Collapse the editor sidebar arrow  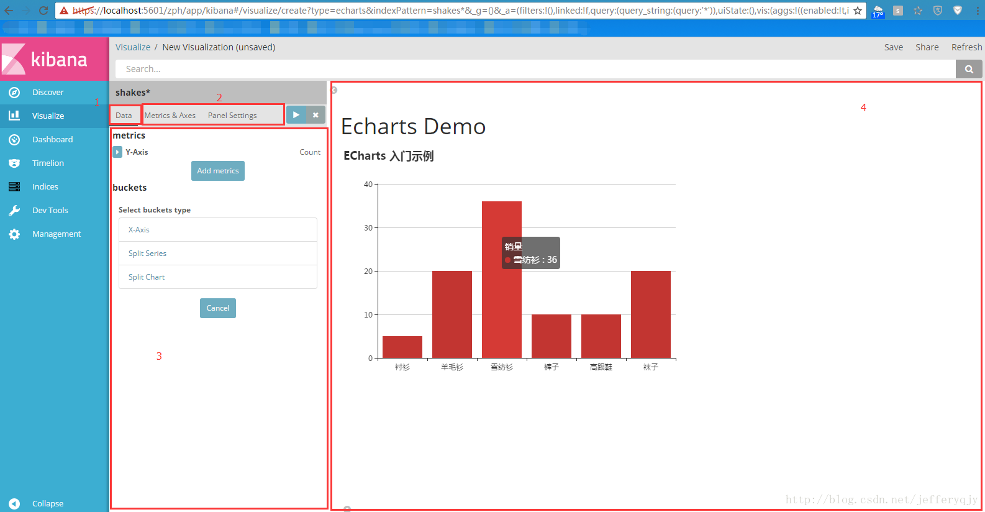point(334,90)
